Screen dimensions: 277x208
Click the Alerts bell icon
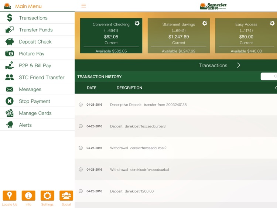(10, 125)
